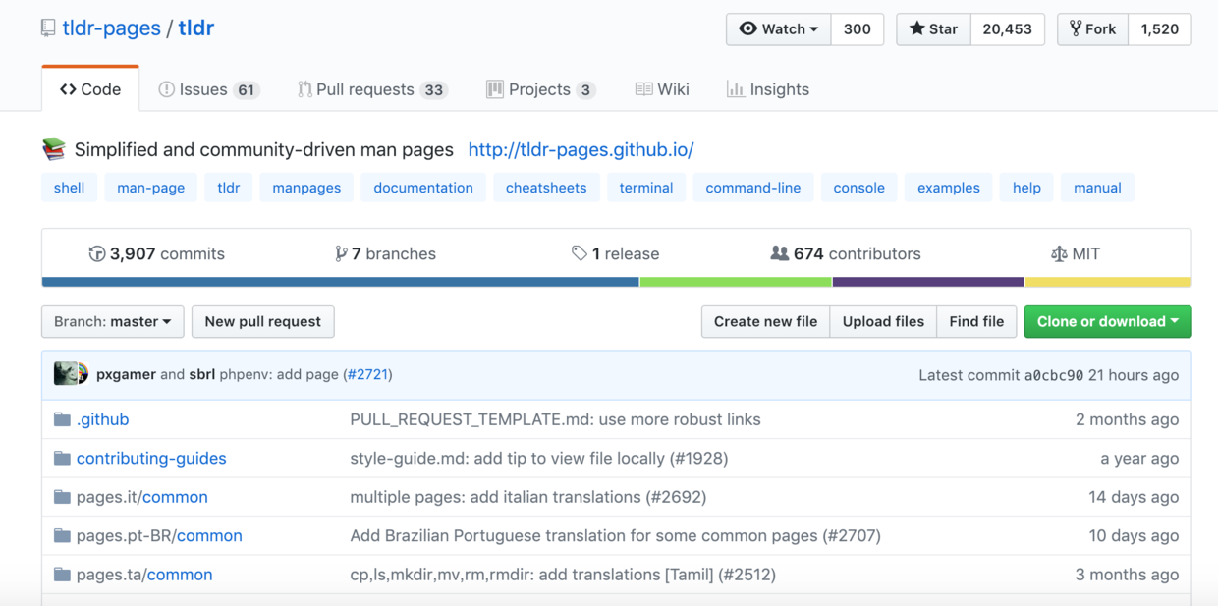The width and height of the screenshot is (1218, 606).
Task: Click the eye icon in Watch button
Action: pyautogui.click(x=748, y=28)
